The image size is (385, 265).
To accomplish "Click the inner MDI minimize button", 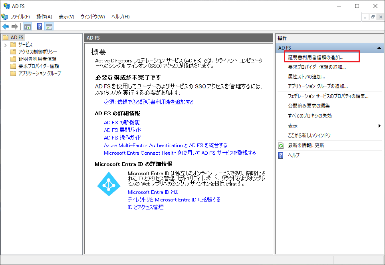I will click(365, 17).
